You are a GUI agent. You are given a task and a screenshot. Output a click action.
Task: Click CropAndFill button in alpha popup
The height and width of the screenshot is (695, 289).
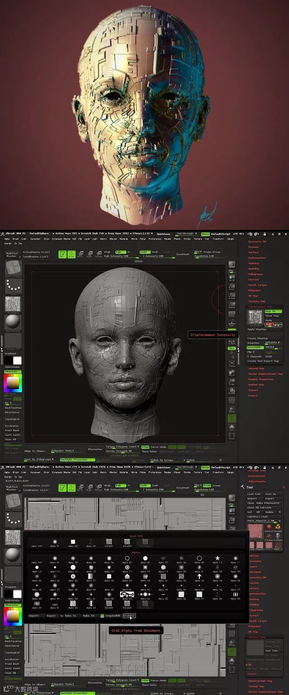coord(112,615)
